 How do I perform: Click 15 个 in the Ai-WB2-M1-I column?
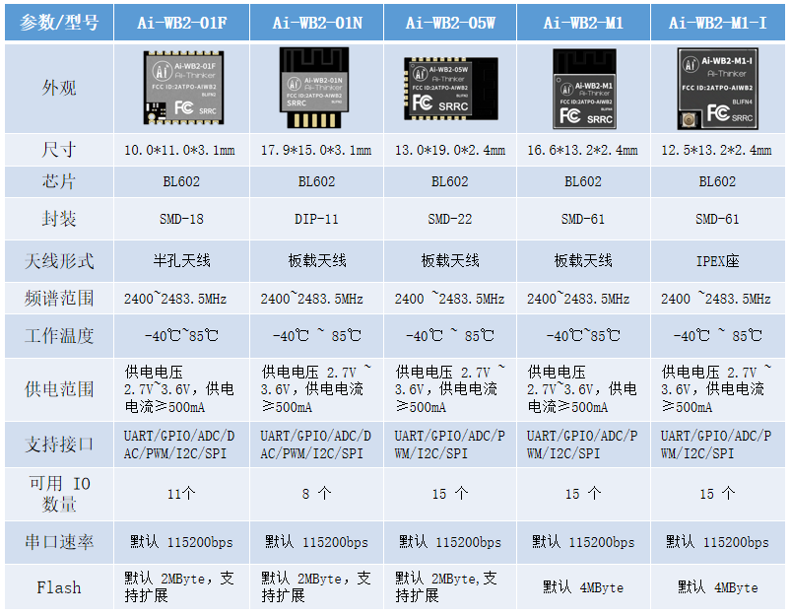pyautogui.click(x=717, y=494)
